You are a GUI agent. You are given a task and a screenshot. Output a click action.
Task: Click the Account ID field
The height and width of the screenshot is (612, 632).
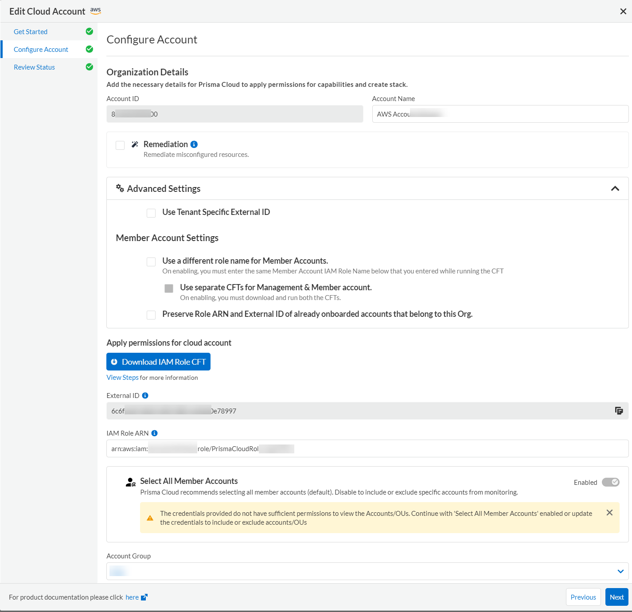point(234,114)
